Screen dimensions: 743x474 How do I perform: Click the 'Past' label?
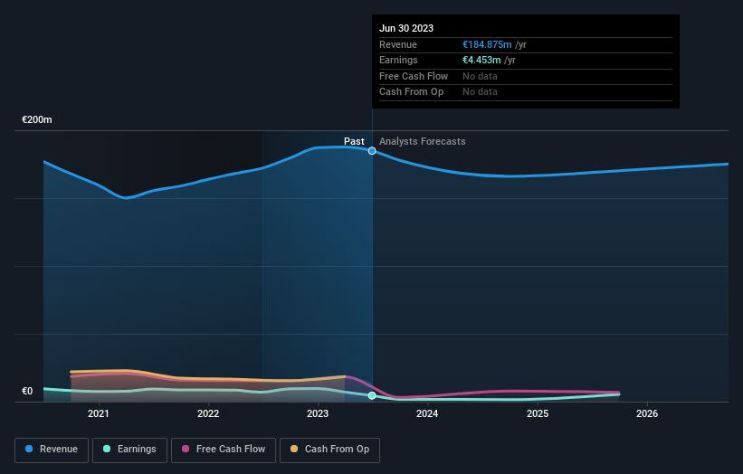354,141
